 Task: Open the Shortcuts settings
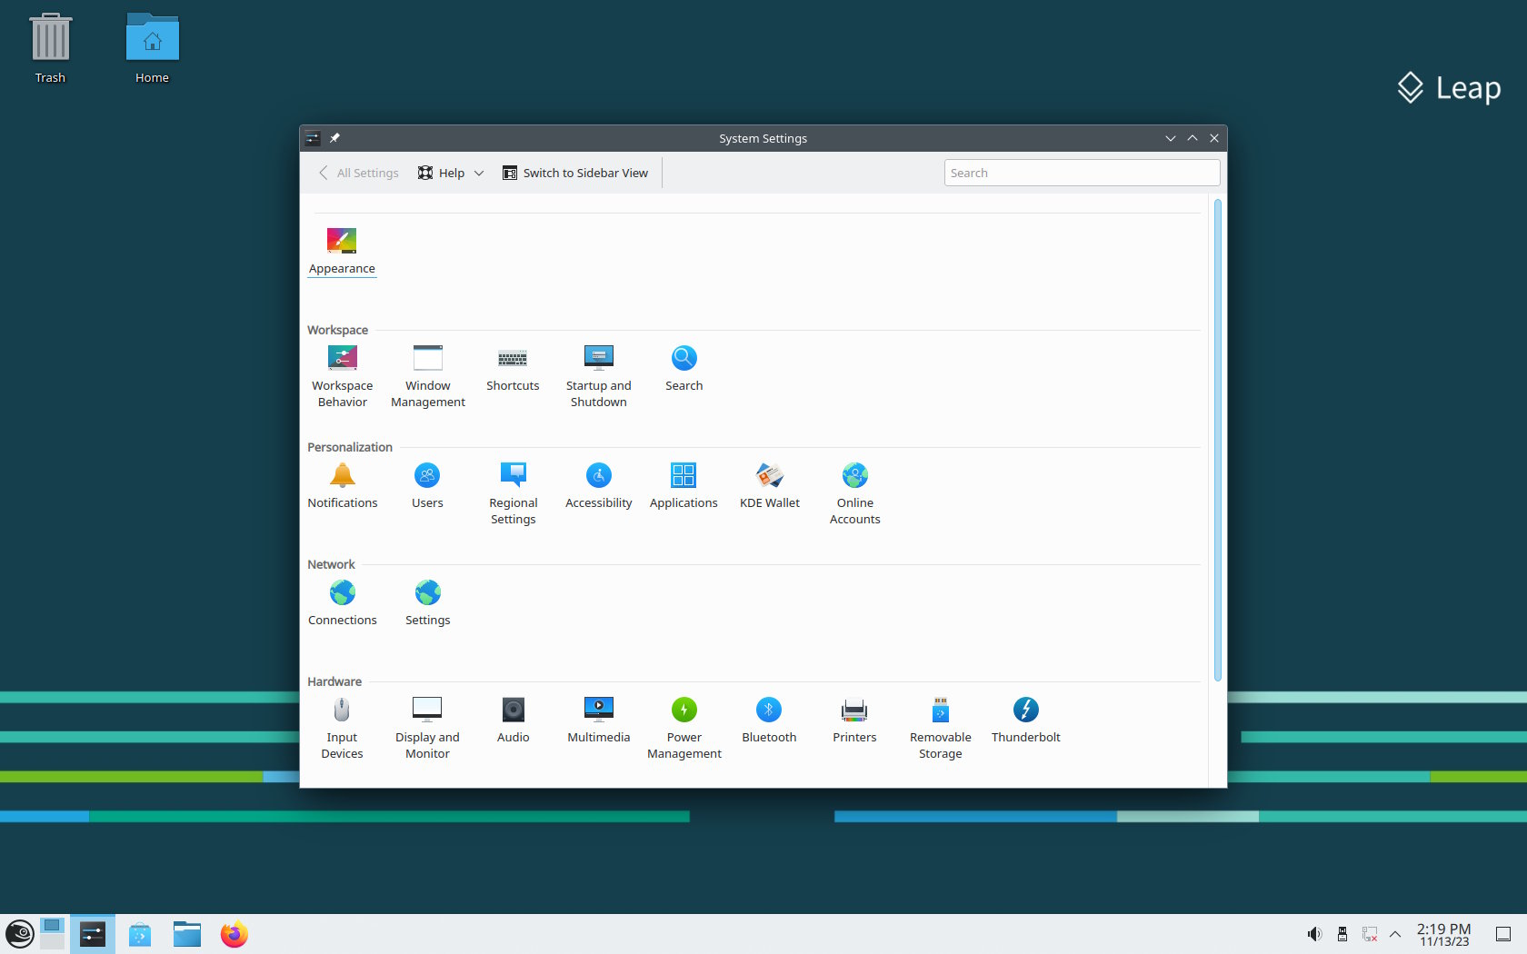click(513, 369)
